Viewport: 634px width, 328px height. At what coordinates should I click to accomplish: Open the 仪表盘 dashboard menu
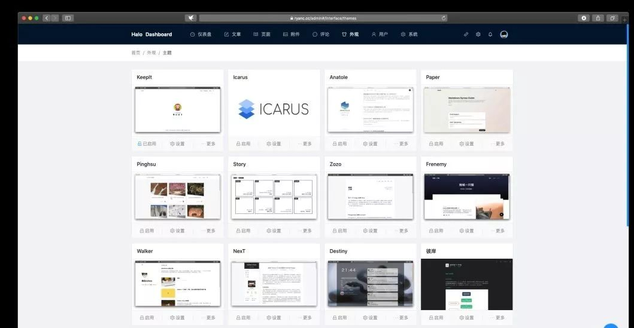(201, 34)
